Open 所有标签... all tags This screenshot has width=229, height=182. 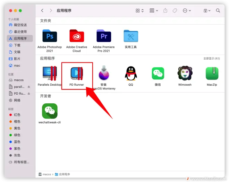(x=20, y=162)
